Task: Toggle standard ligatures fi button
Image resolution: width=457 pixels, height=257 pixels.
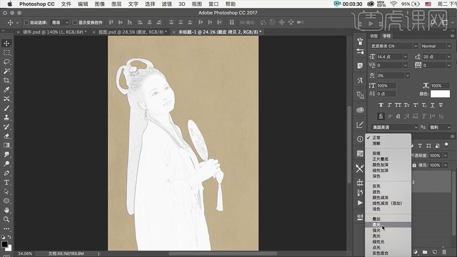Action: pos(381,116)
